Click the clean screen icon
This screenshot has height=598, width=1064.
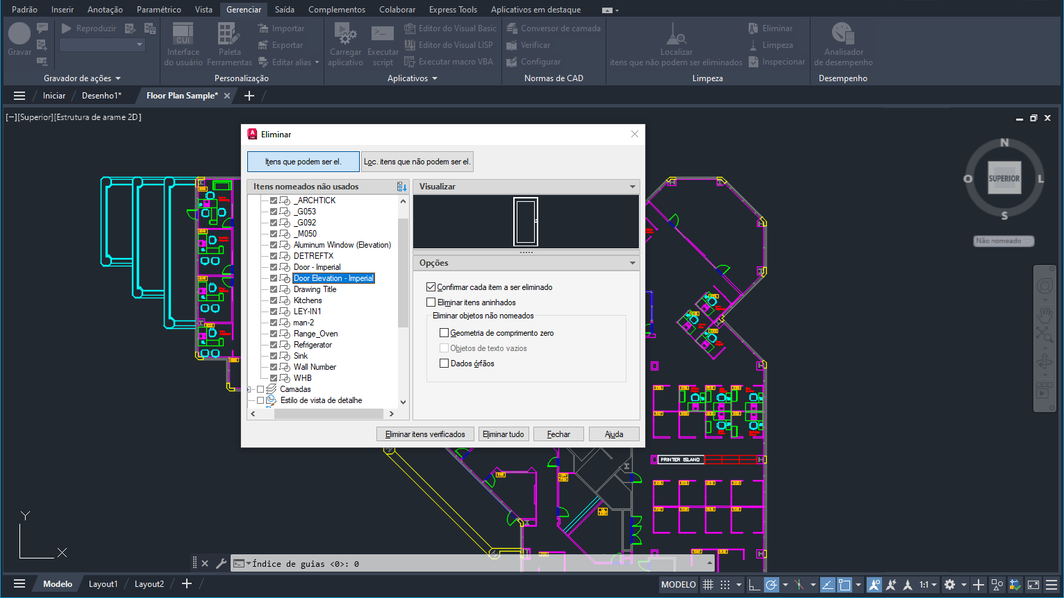1033,585
